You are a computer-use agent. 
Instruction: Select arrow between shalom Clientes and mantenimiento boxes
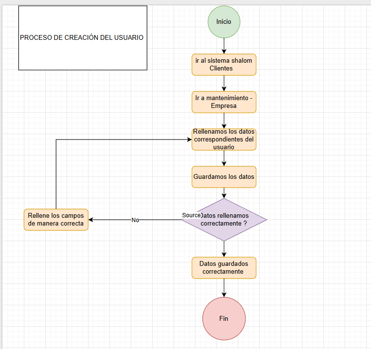(224, 83)
